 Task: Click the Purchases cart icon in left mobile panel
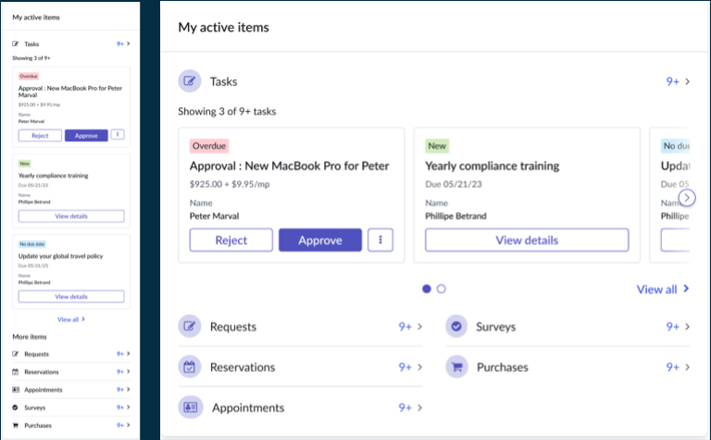point(16,425)
